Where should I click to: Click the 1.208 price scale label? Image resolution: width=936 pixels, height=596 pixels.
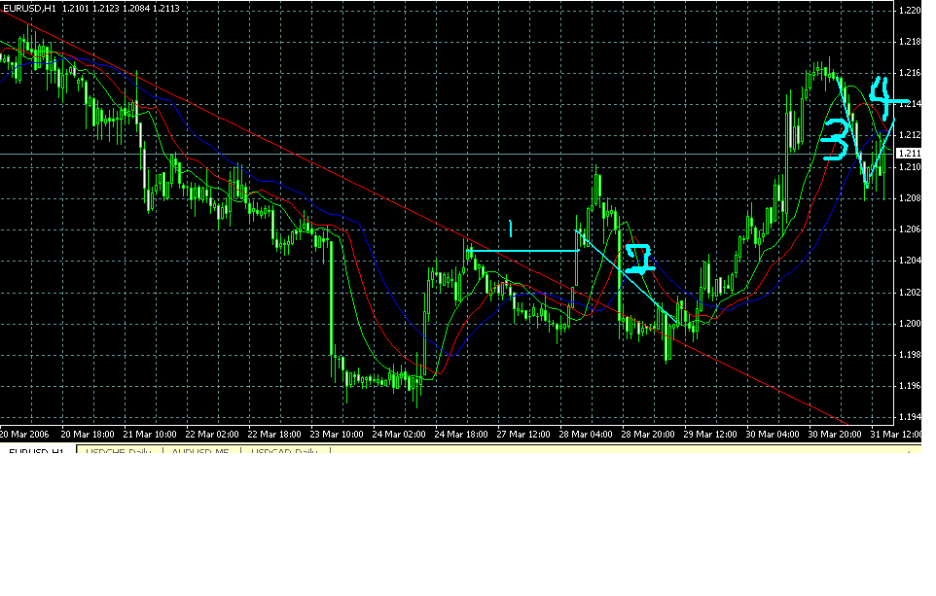tap(909, 198)
